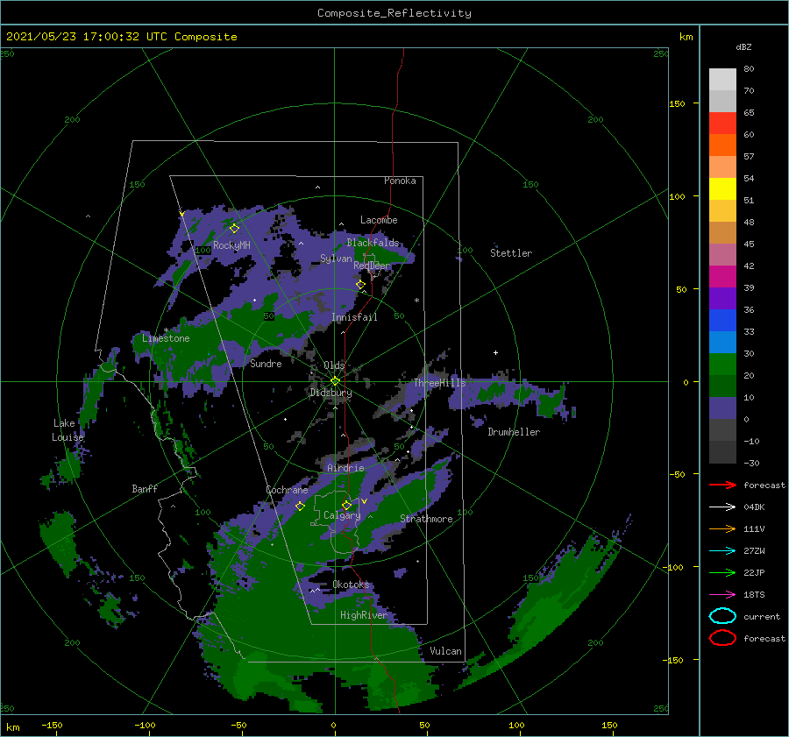Select the purple 39-36 dBZ swatch
This screenshot has width=789, height=737.
[722, 299]
